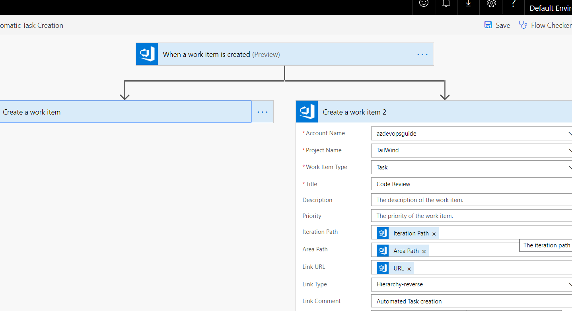Screen dimensions: 572x311
Task: Click the Link Type label
Action: 315,284
